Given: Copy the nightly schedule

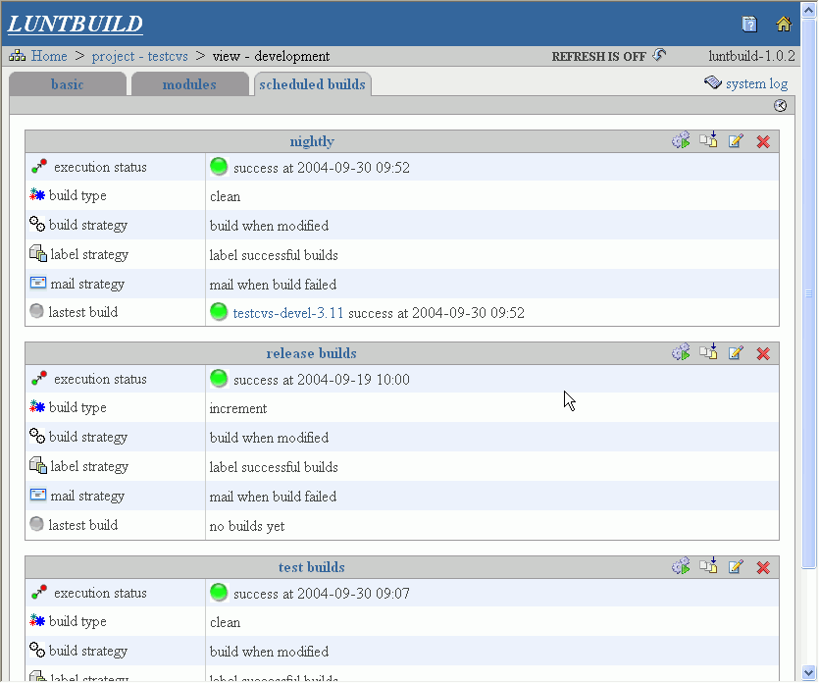Looking at the screenshot, I should click(x=708, y=141).
